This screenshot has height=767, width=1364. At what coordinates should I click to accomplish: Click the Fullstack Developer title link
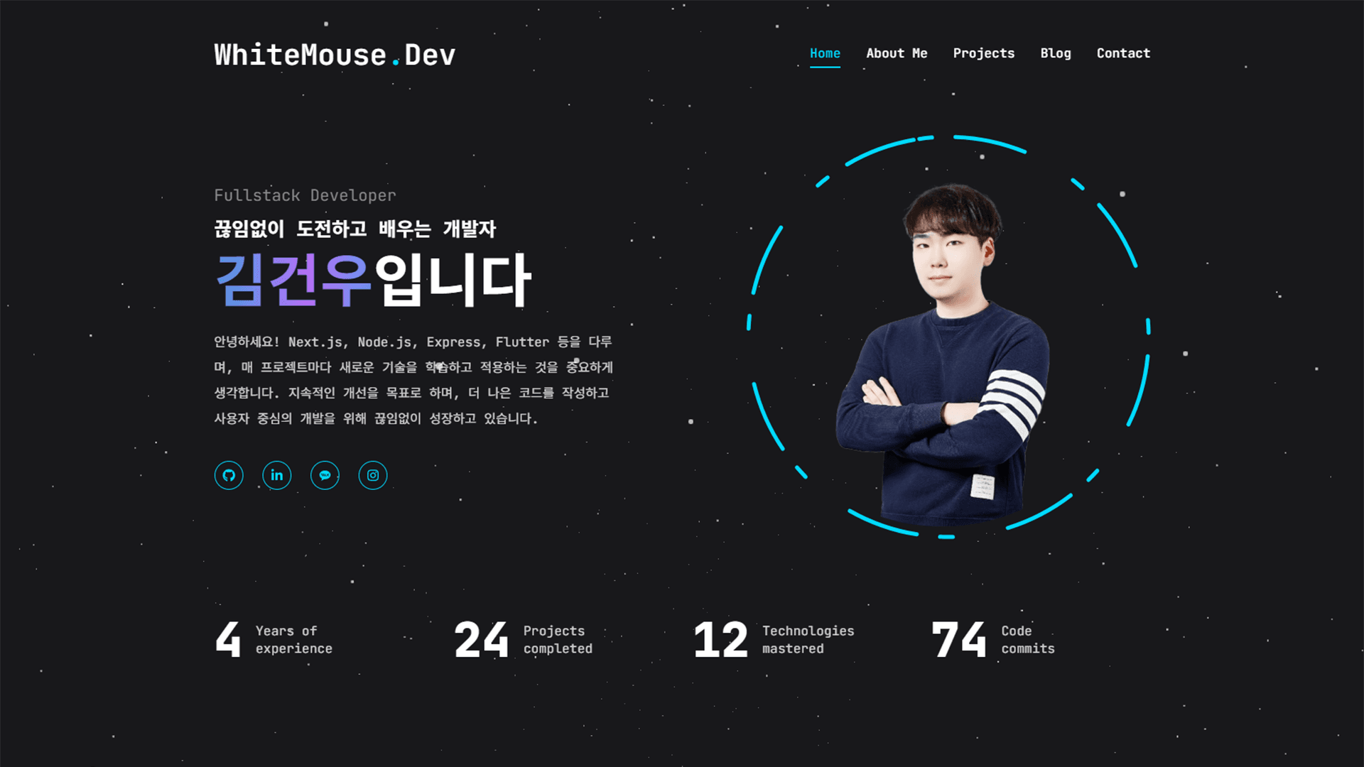tap(305, 196)
